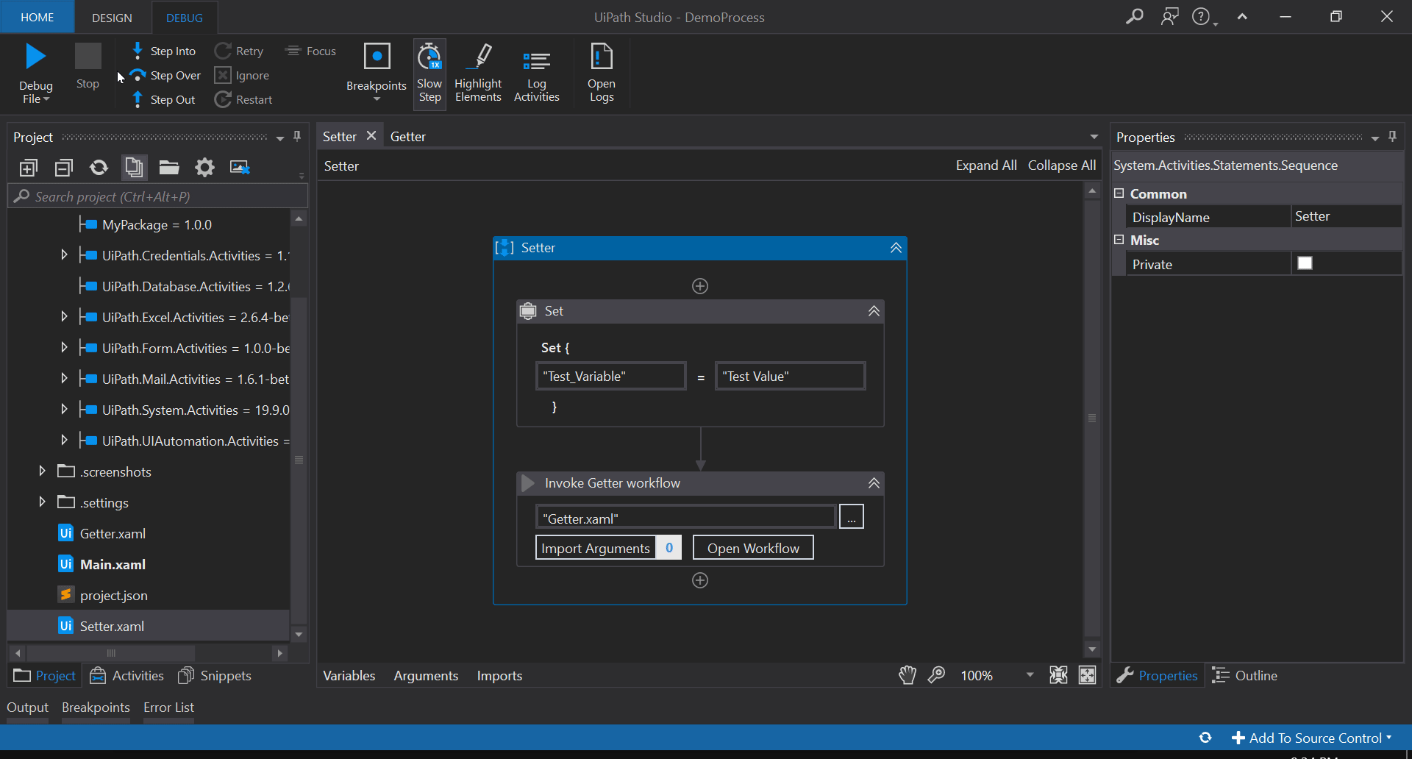
Task: Open the feedback icon in title bar
Action: [x=1170, y=16]
